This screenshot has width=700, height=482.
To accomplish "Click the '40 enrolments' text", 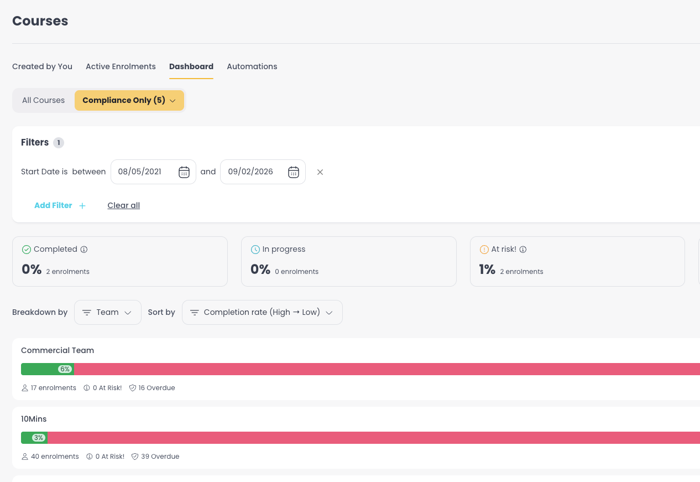I will (55, 457).
